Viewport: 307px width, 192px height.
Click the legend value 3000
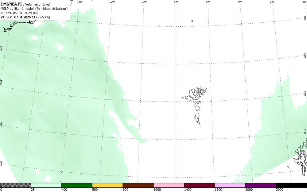280,190
